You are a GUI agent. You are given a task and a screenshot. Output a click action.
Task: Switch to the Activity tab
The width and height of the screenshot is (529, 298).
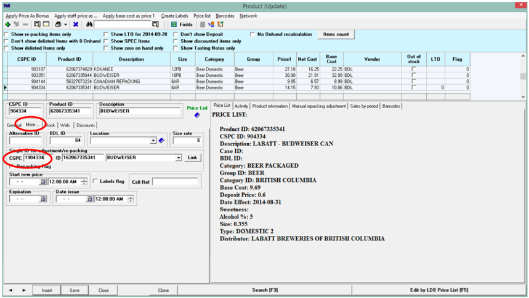(x=241, y=106)
